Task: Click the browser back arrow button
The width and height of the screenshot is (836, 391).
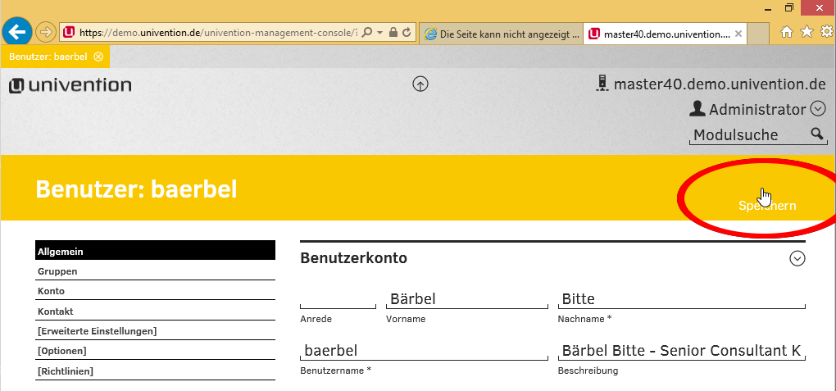Action: pyautogui.click(x=16, y=32)
